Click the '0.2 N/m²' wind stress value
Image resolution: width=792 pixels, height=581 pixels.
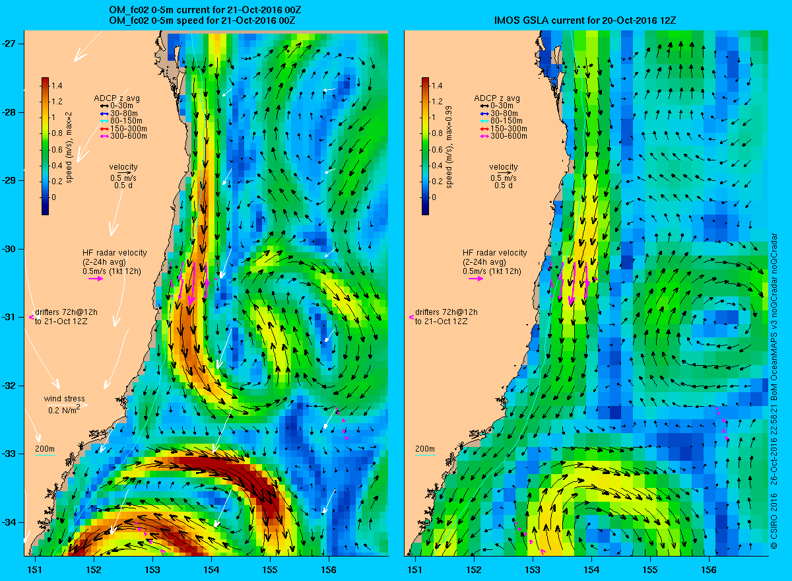pos(65,409)
